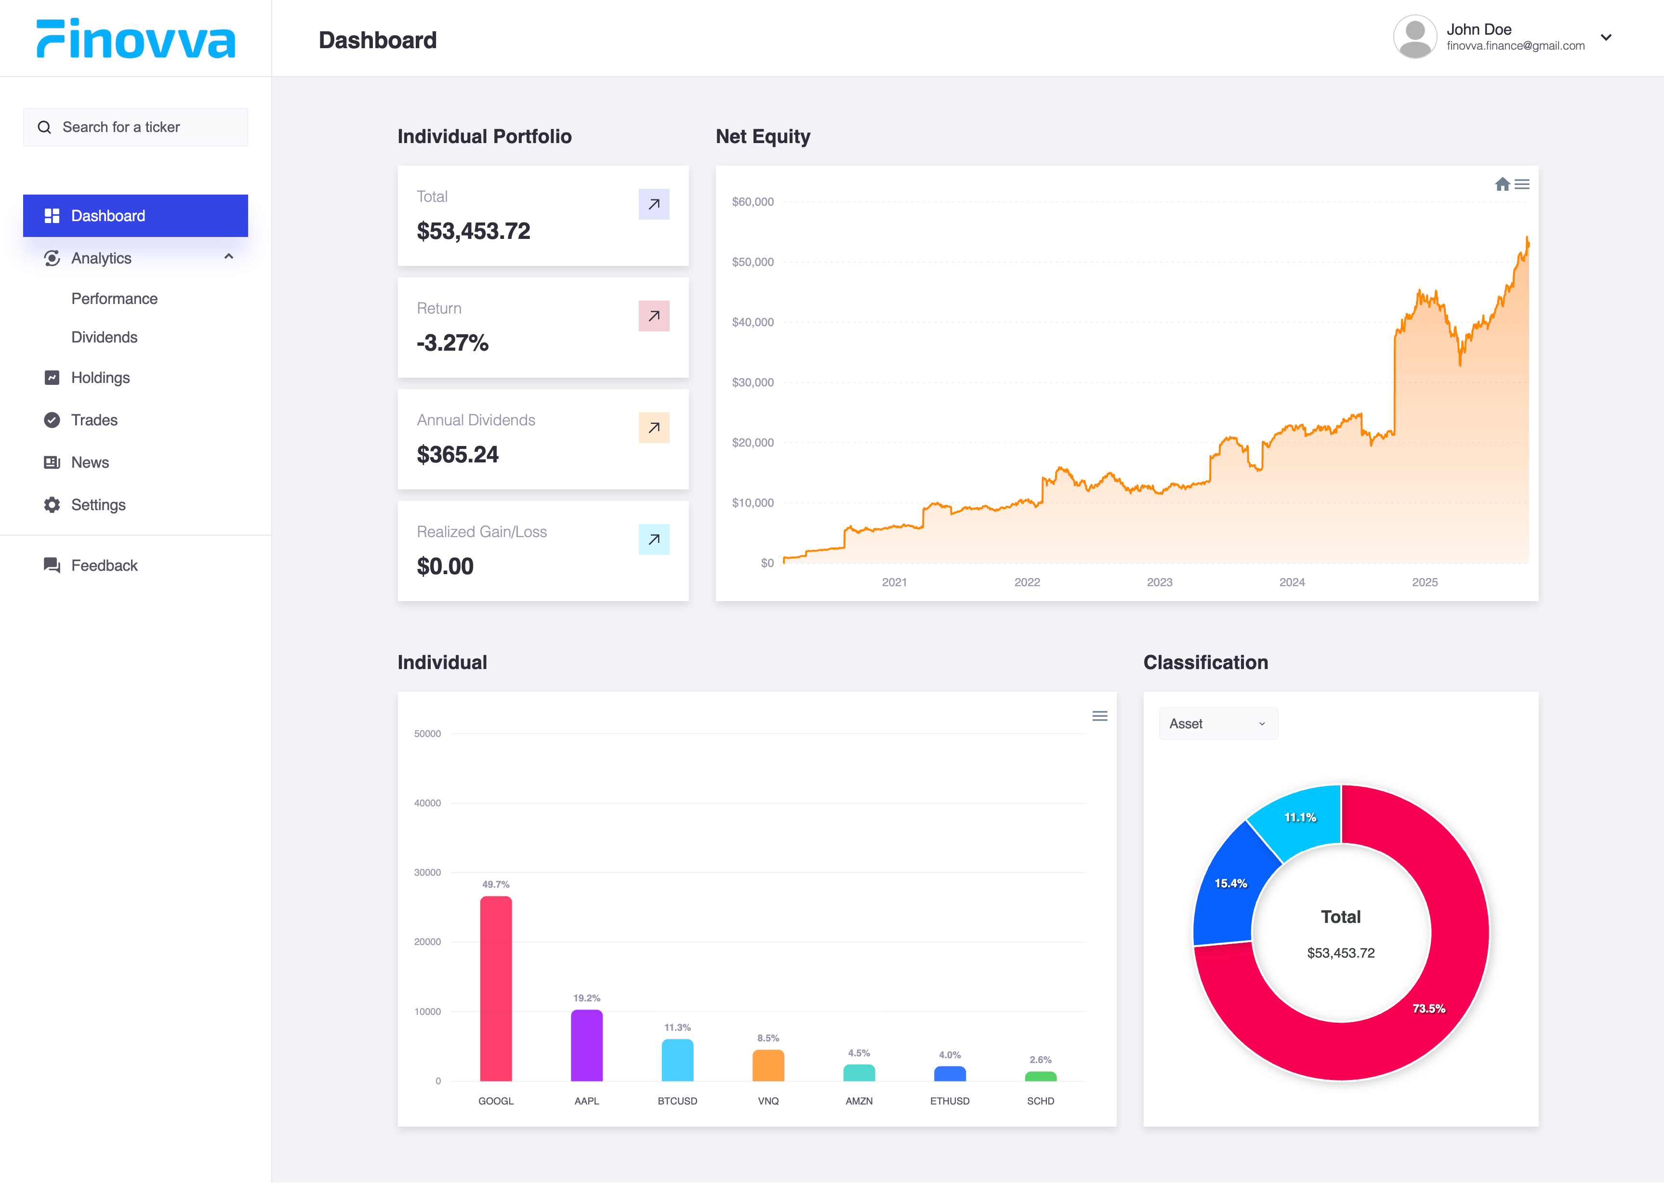Screen dimensions: 1664x1183
Task: Click the arrow icon on Return card
Action: pos(653,316)
